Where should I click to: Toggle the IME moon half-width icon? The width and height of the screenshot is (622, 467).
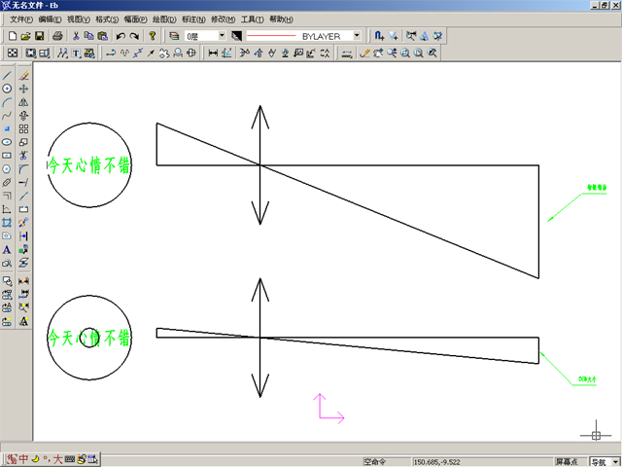pyautogui.click(x=36, y=459)
